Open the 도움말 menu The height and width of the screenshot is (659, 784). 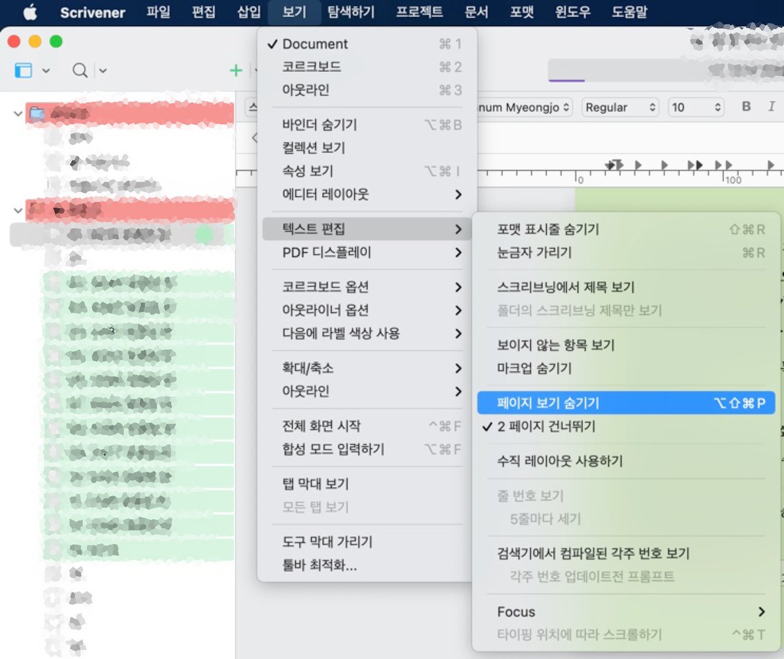630,12
